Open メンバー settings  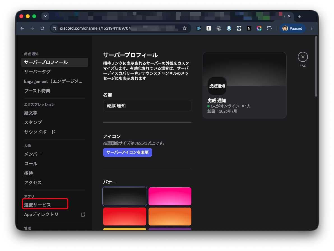coord(55,154)
